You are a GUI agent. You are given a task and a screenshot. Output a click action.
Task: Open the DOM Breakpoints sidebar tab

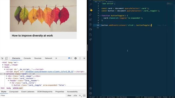click(x=45, y=92)
